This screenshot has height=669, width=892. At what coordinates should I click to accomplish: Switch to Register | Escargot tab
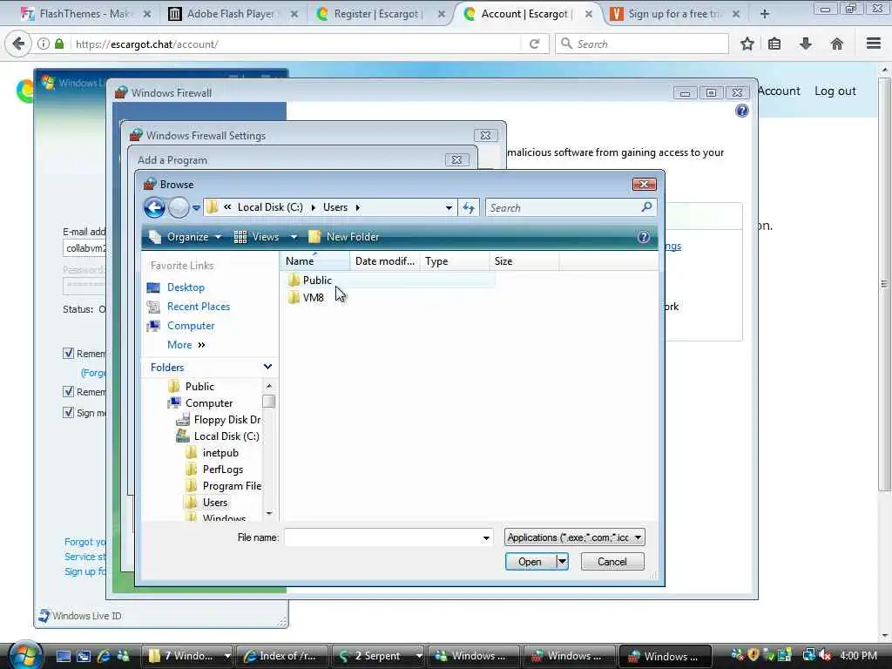(x=378, y=14)
